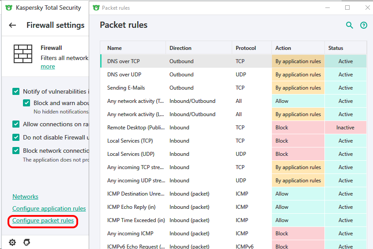The height and width of the screenshot is (249, 373).
Task: Sort rules by the Name column header
Action: (114, 48)
